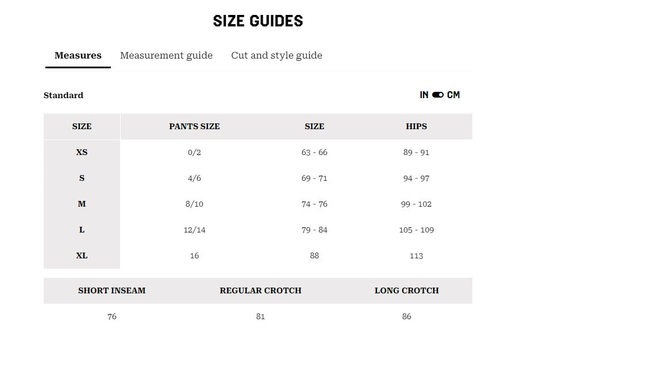
Task: Click the XS size row label
Action: (82, 152)
